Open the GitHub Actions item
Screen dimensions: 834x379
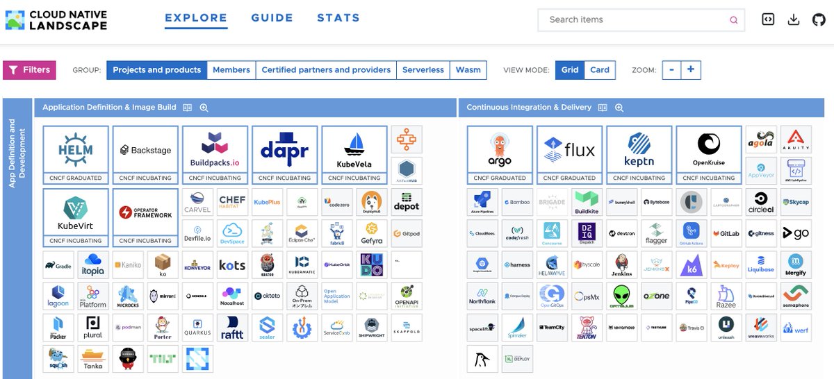(x=691, y=233)
